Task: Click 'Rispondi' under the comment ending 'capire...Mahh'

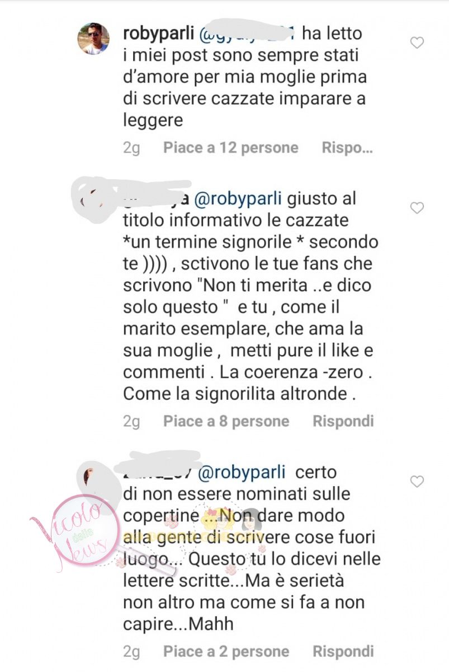Action: click(x=343, y=652)
